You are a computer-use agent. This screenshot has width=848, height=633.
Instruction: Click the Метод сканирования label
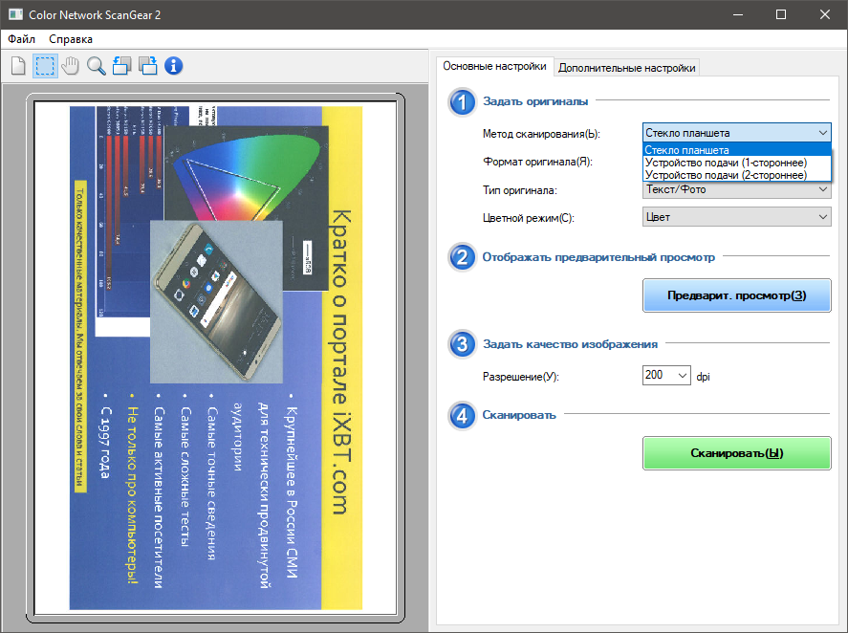(541, 134)
